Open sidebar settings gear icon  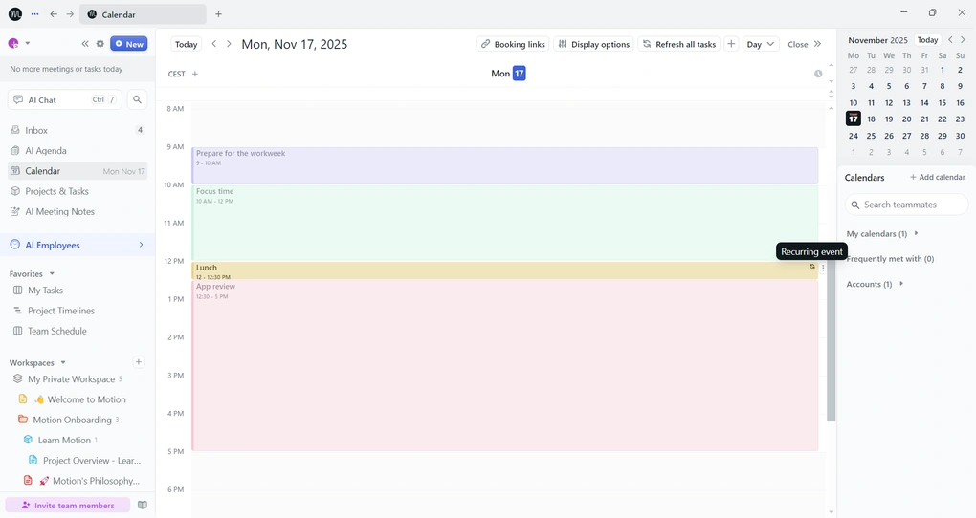[100, 44]
